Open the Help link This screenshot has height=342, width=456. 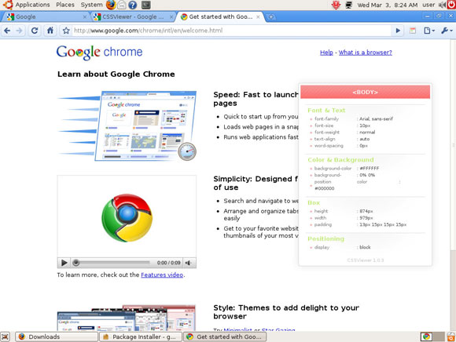pyautogui.click(x=326, y=53)
